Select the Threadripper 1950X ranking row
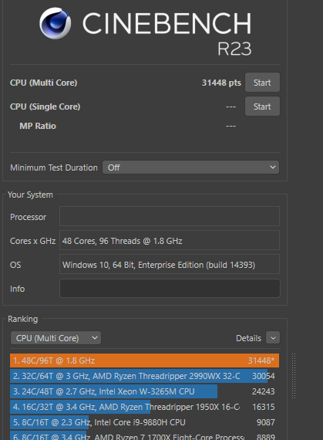 click(145, 407)
